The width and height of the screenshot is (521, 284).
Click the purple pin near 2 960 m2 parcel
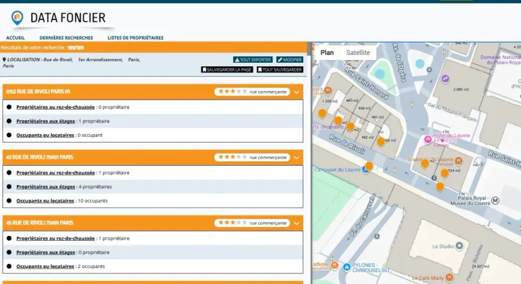445,79
